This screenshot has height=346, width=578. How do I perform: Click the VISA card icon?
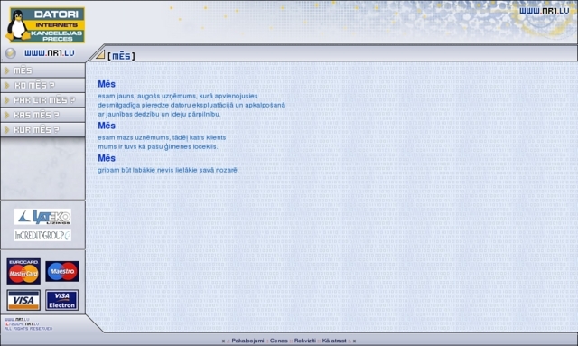tap(23, 300)
